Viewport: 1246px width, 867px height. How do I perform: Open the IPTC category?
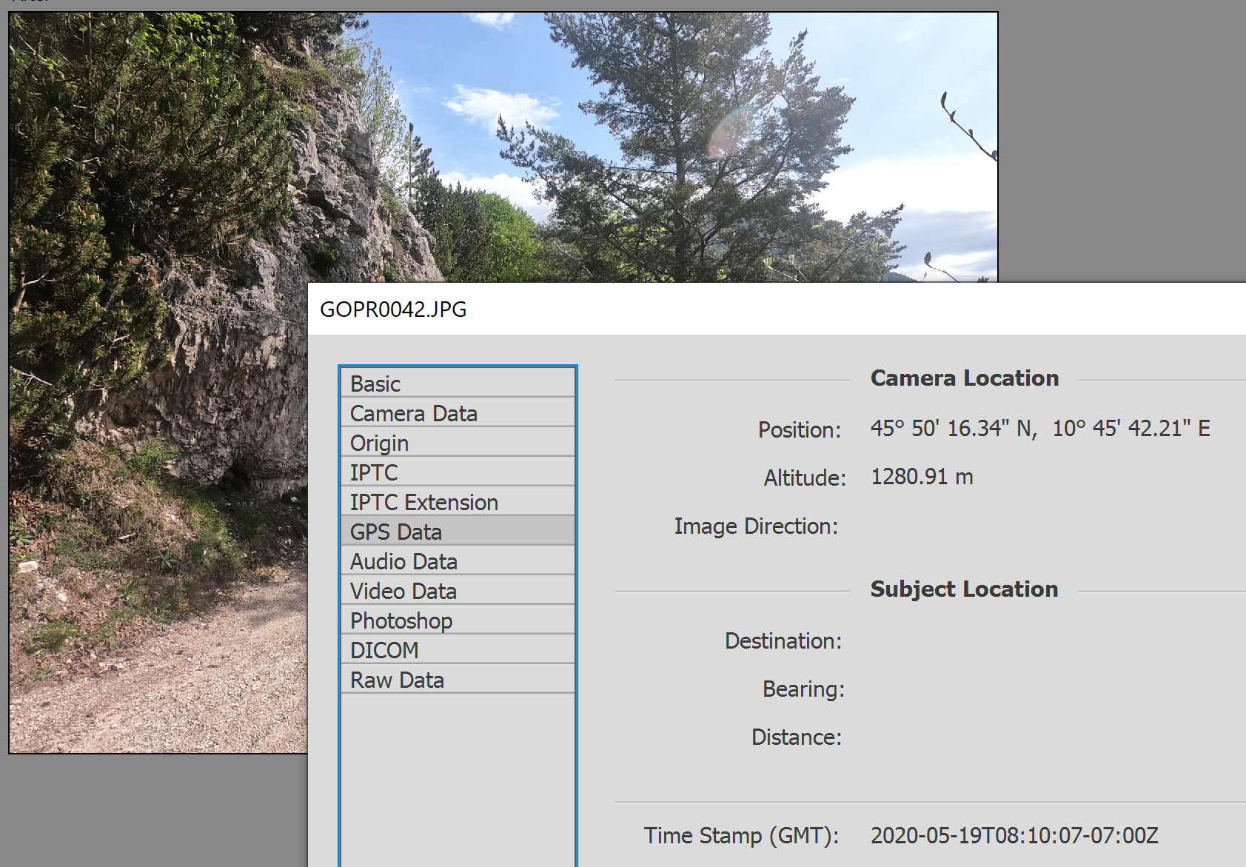click(x=458, y=472)
